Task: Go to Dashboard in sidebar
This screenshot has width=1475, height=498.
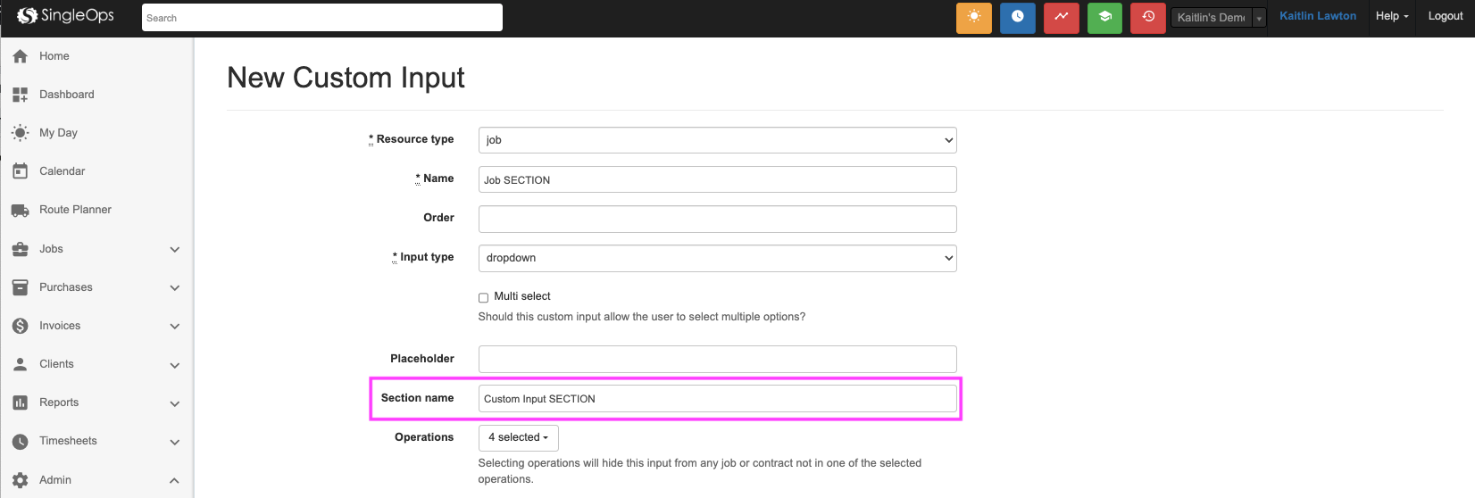Action: (x=66, y=95)
